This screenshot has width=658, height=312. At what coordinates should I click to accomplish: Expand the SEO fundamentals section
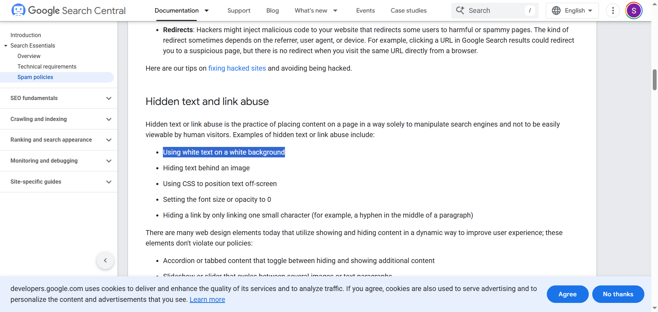[109, 98]
